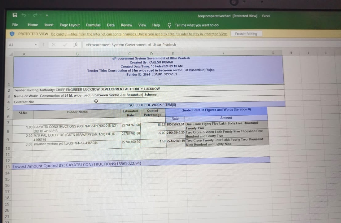Click the formula bar Enter checkmark icon

tap(65, 45)
